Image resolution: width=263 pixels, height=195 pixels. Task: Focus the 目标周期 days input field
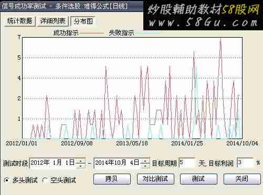(187, 163)
